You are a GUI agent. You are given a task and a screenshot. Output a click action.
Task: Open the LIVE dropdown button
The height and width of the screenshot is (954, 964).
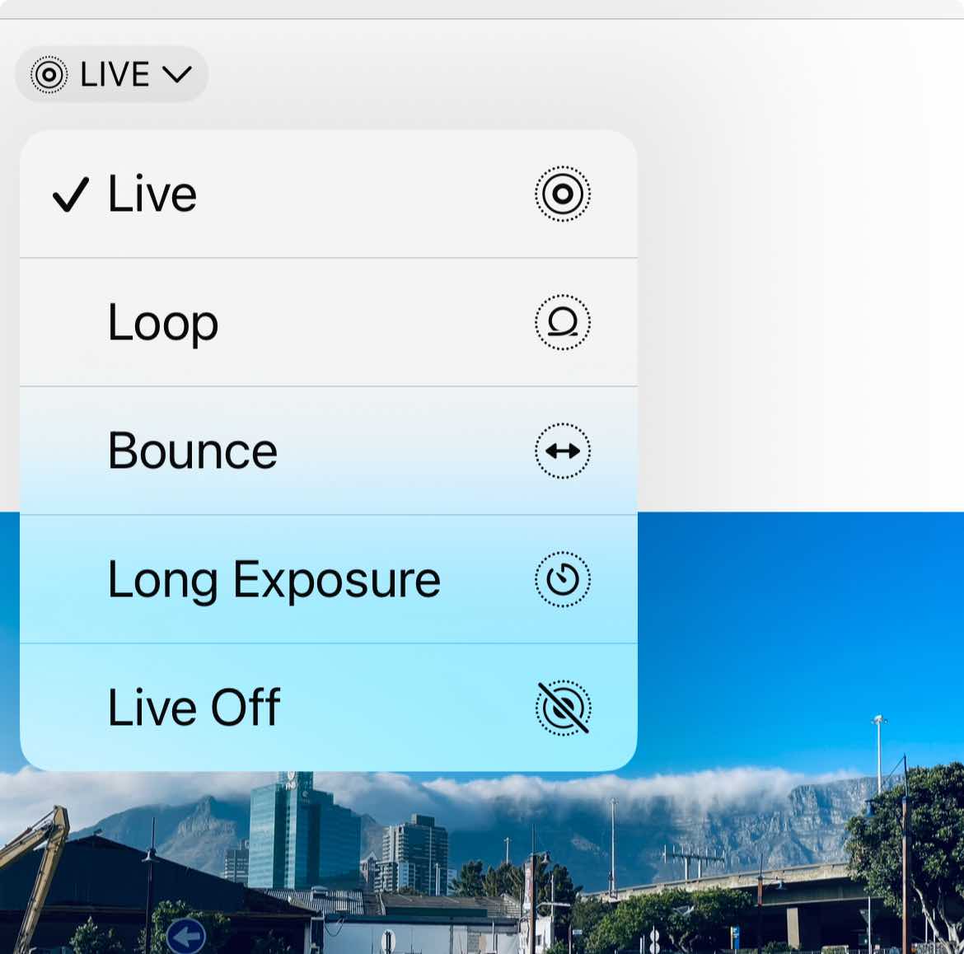[x=111, y=74]
